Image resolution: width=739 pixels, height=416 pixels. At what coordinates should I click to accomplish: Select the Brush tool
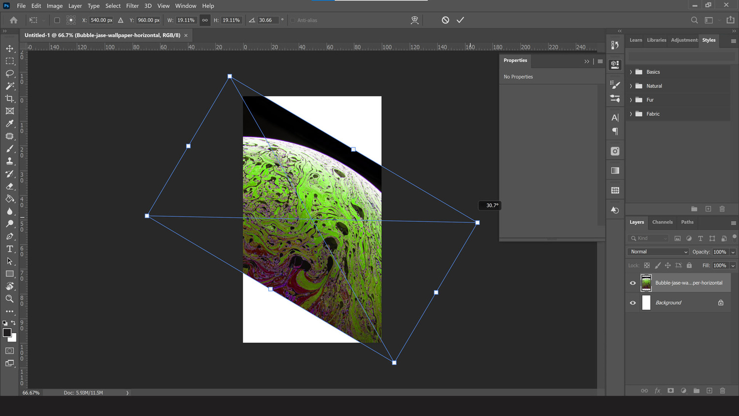tap(9, 148)
